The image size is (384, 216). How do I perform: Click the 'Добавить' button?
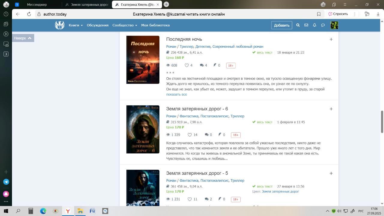tap(282, 25)
